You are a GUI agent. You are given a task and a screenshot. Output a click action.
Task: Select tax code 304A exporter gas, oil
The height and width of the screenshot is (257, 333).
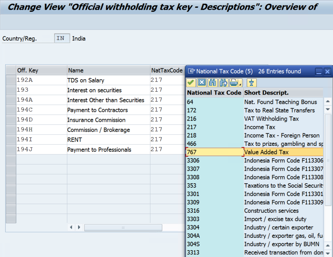click(x=255, y=236)
